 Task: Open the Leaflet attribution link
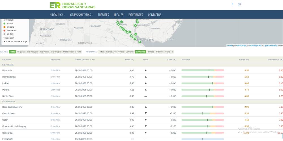[x=230, y=46]
